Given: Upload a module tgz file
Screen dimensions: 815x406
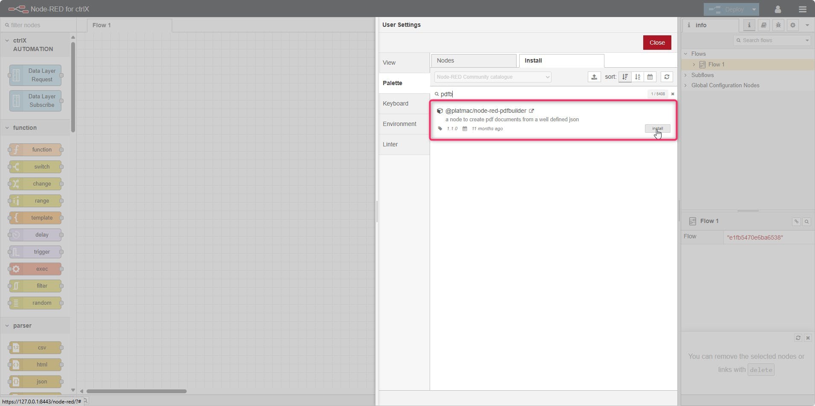Looking at the screenshot, I should pyautogui.click(x=594, y=77).
